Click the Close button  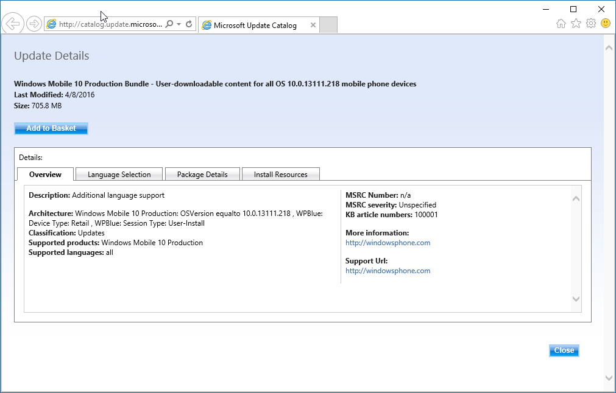tap(564, 350)
